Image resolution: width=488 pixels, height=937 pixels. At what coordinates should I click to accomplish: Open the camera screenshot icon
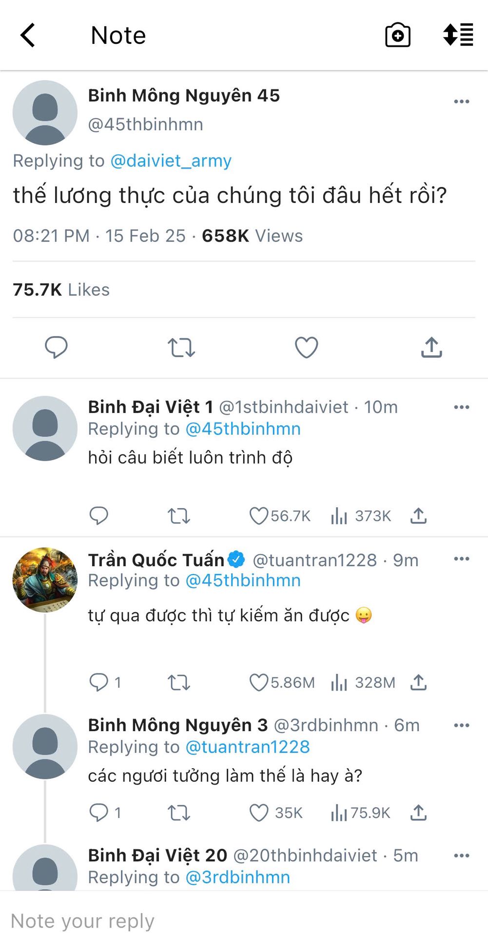tap(397, 35)
